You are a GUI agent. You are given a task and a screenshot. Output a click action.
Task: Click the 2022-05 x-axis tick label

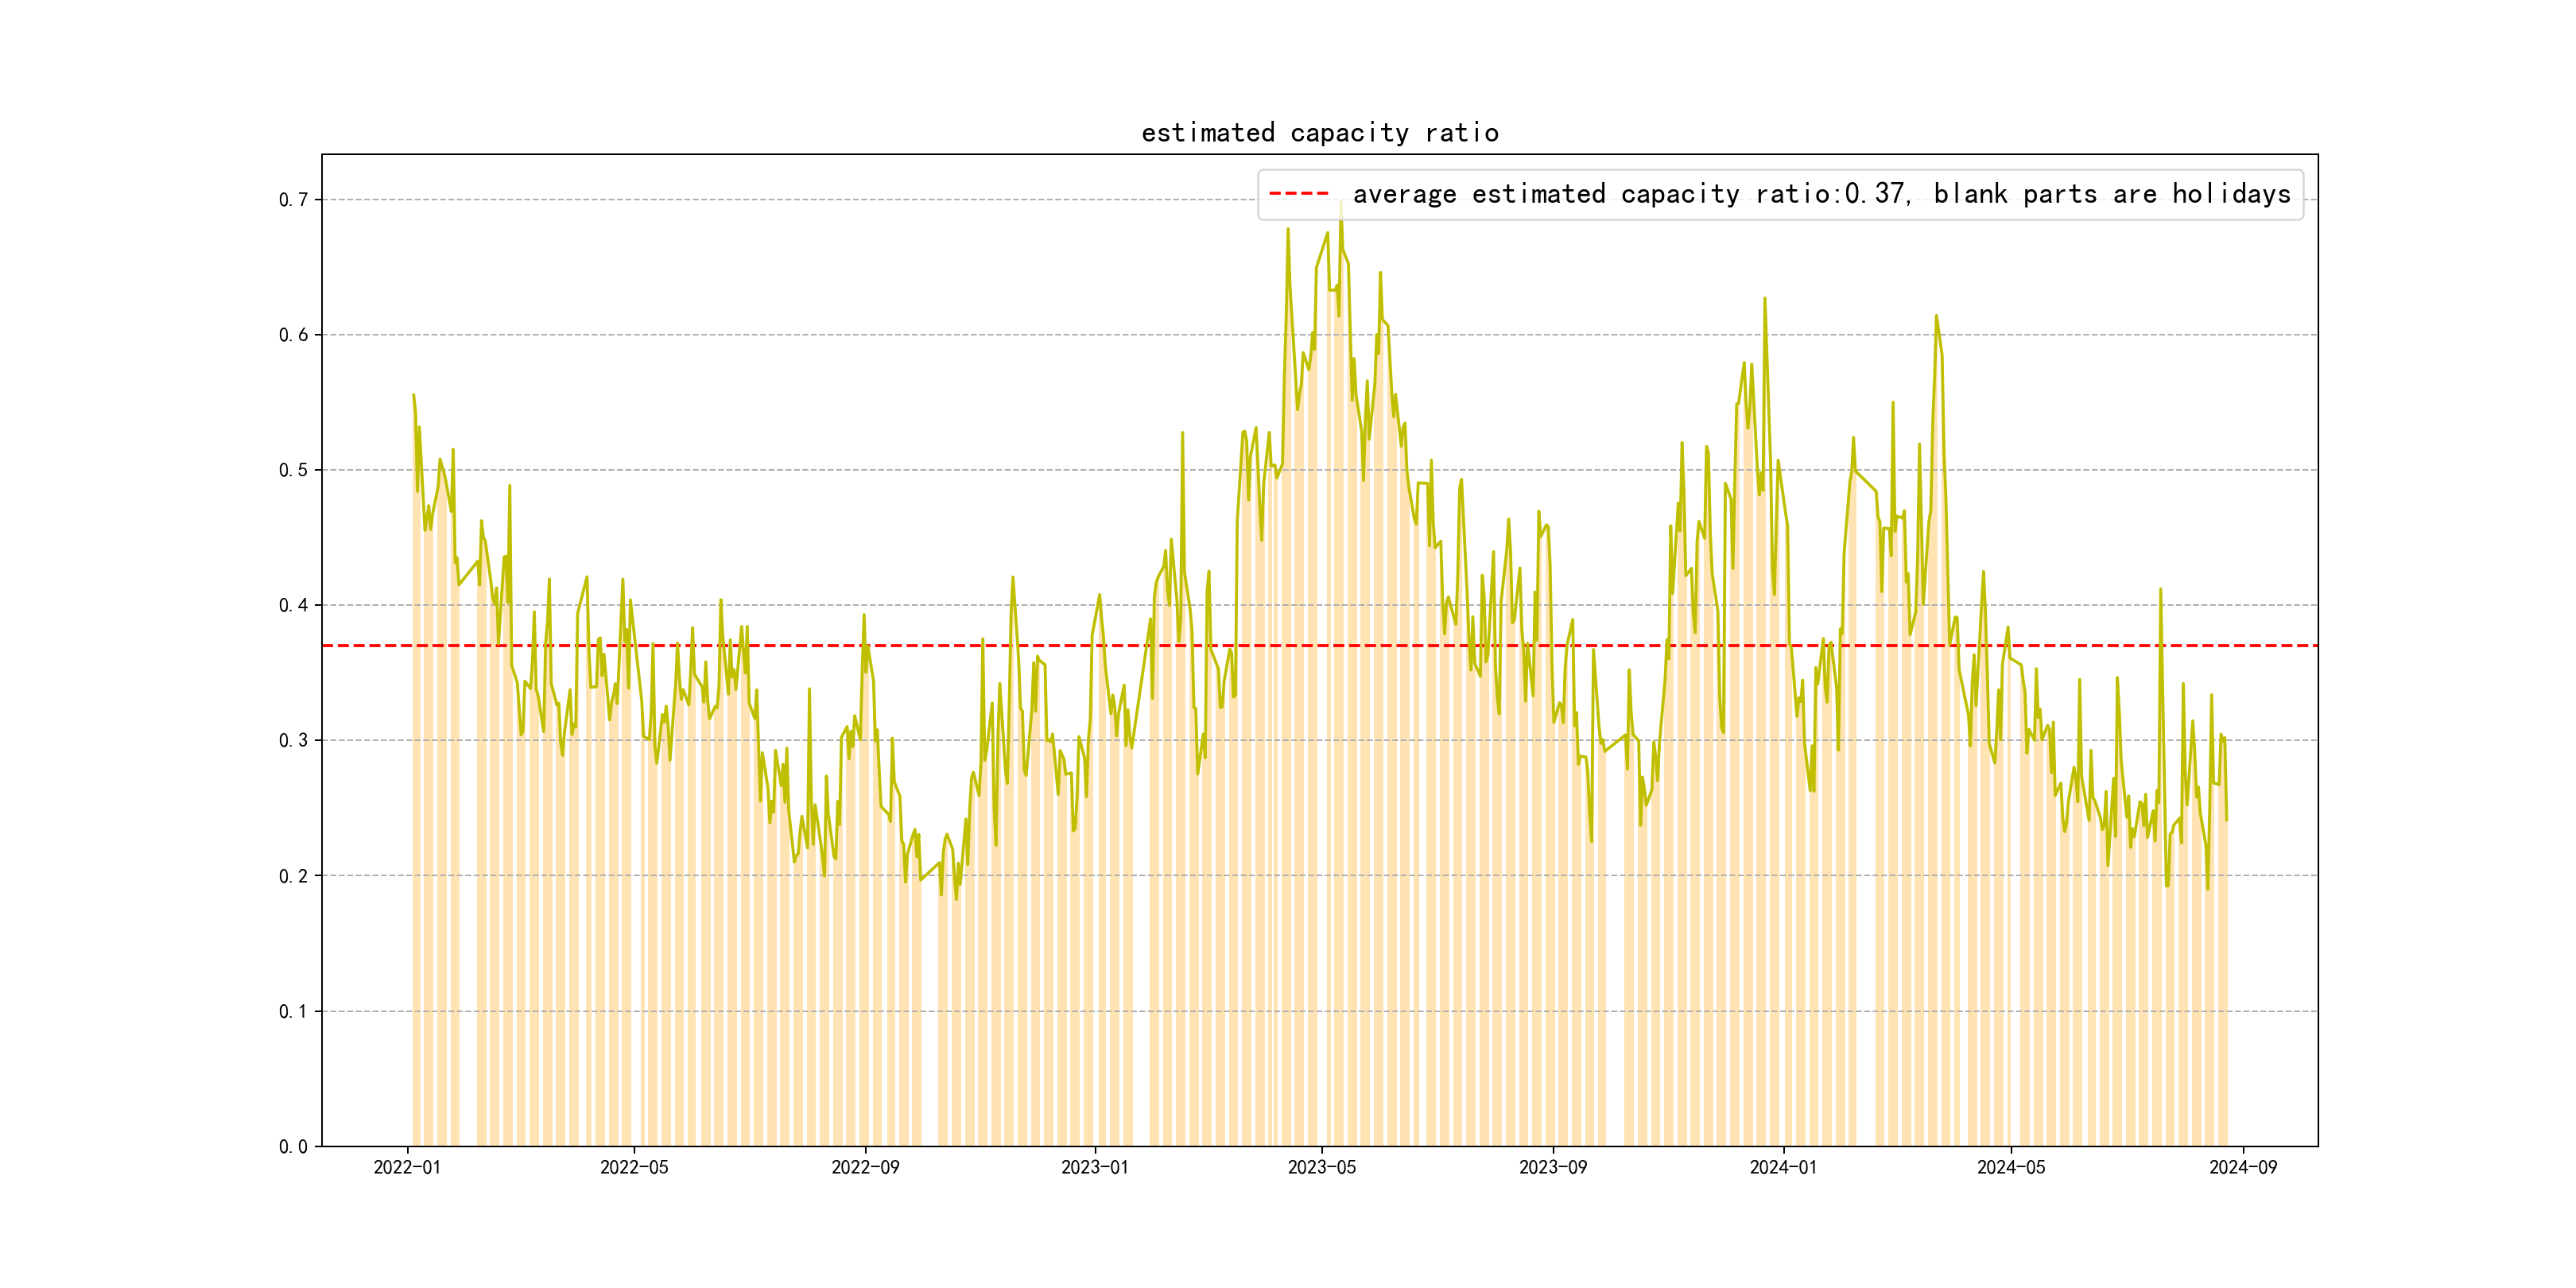pos(634,1167)
